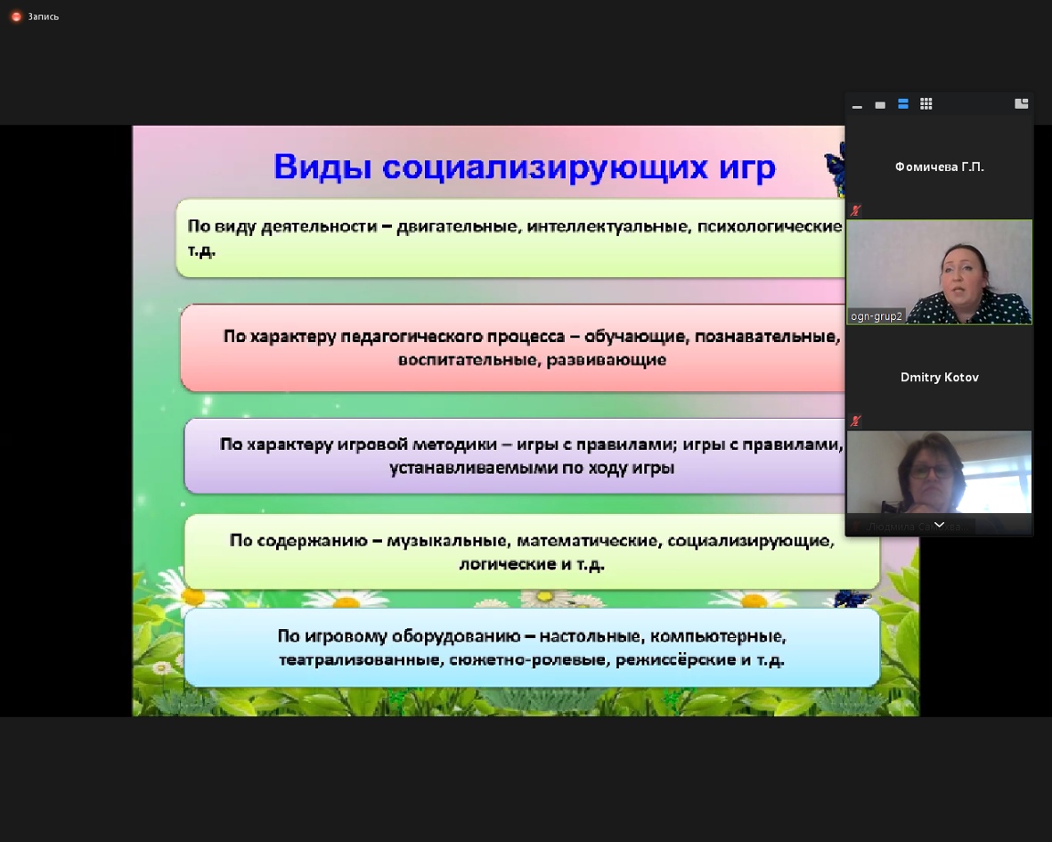1052x842 pixels.
Task: Click the side-by-side layout icon in panel
Action: click(x=1021, y=103)
